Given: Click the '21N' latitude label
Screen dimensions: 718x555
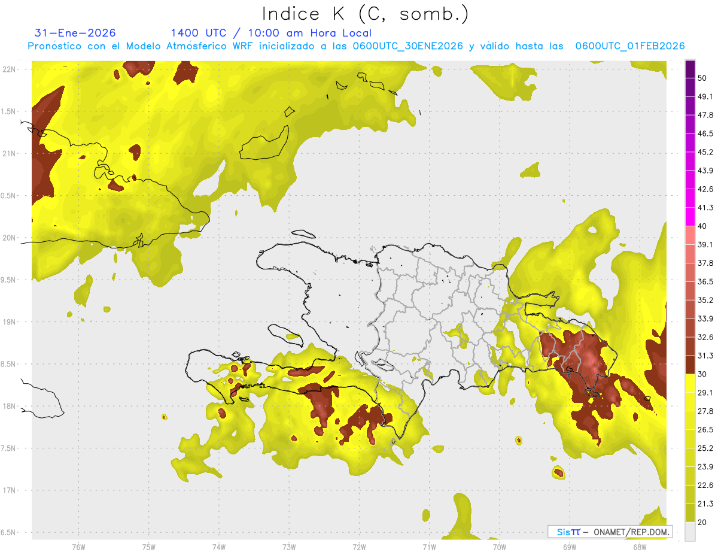Looking at the screenshot, I should tap(9, 153).
